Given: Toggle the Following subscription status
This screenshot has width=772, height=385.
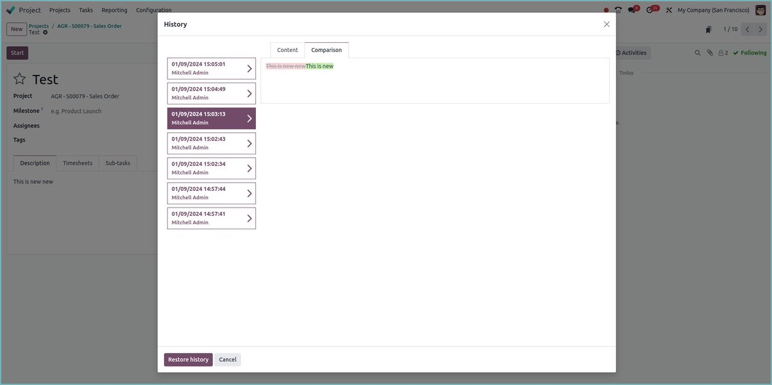Looking at the screenshot, I should pos(750,53).
